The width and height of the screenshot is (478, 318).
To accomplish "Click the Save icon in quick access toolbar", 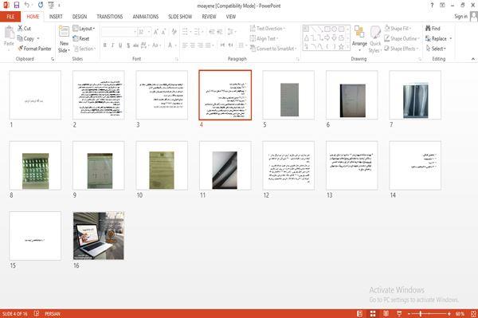I will click(x=17, y=5).
